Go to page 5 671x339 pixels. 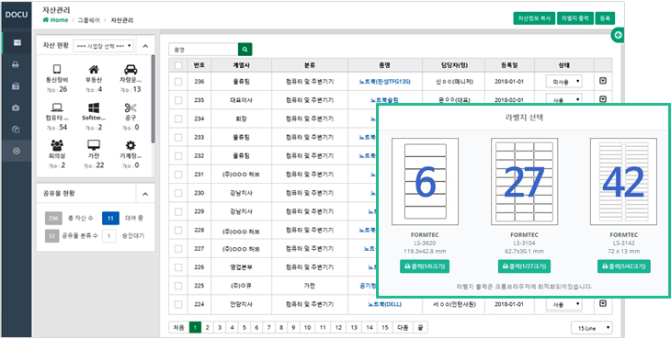point(244,327)
